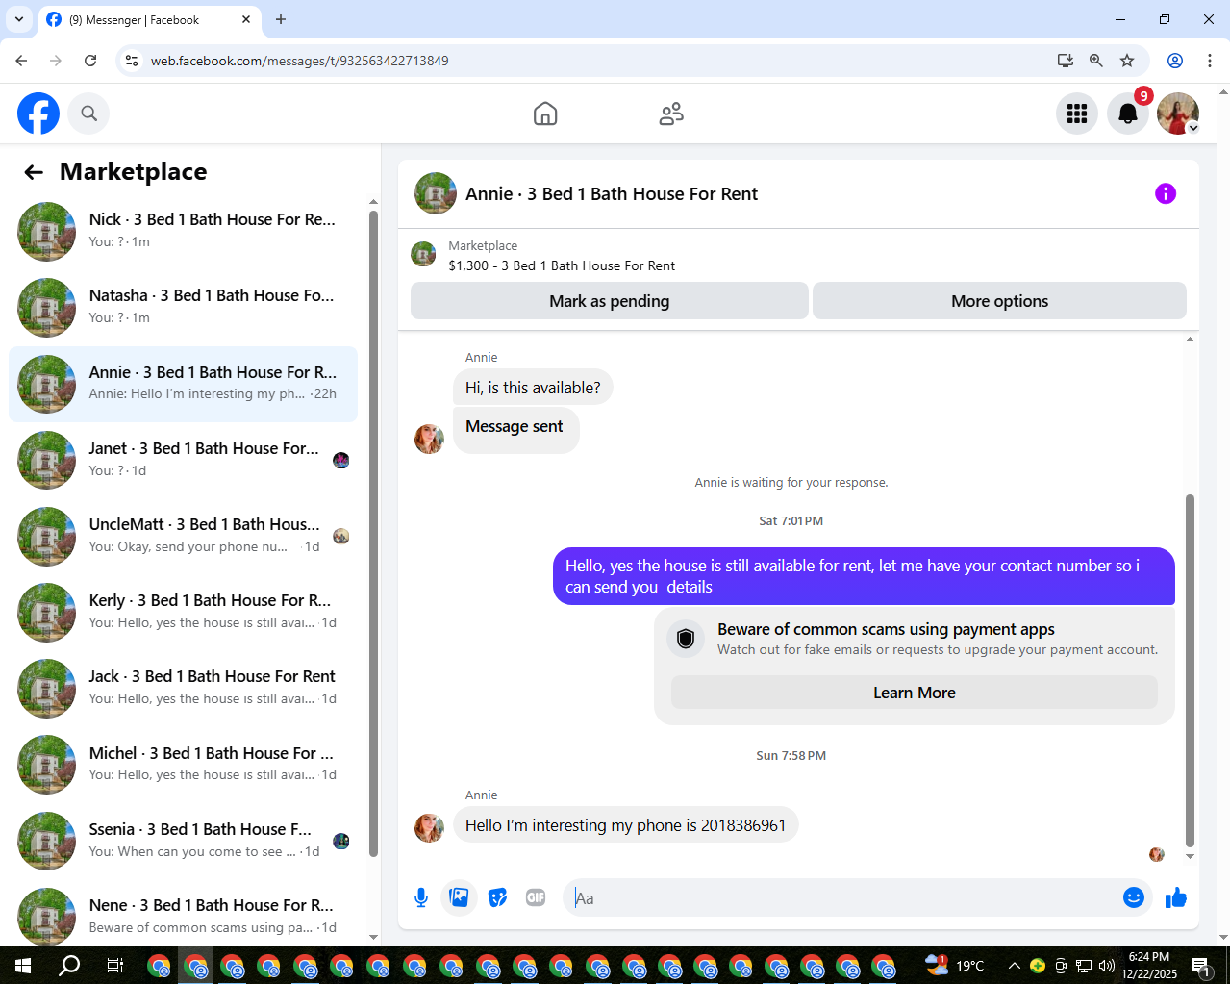Select the Messenger | Facebook tab
This screenshot has width=1230, height=984.
pos(149,19)
